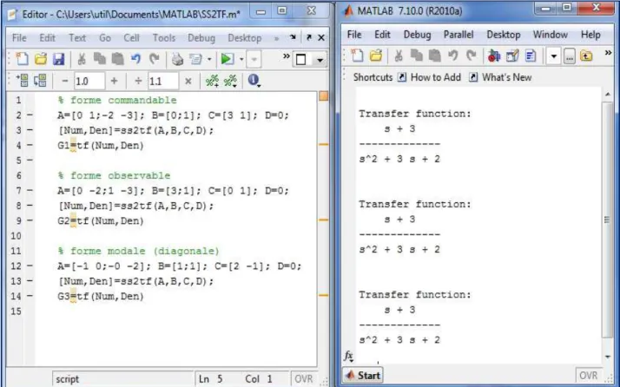
Task: Click evaluate cell and advance icon
Action: pos(40,81)
